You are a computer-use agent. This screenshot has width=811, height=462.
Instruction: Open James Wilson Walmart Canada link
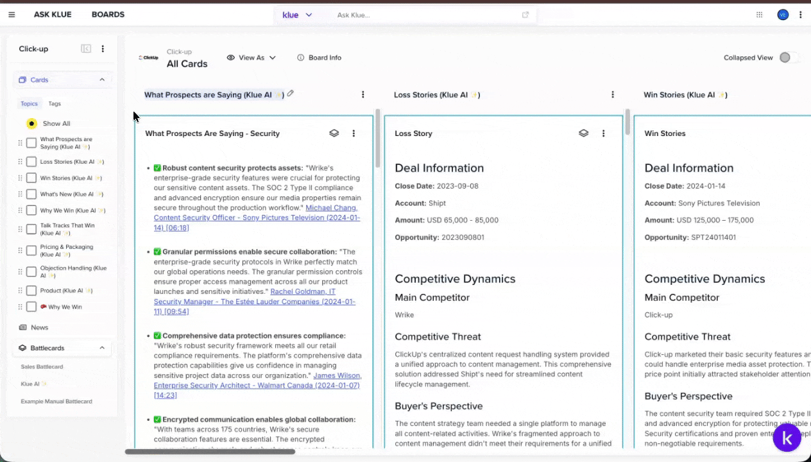(257, 386)
